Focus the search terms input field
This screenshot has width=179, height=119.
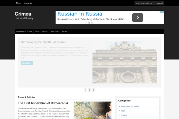pos(145,3)
